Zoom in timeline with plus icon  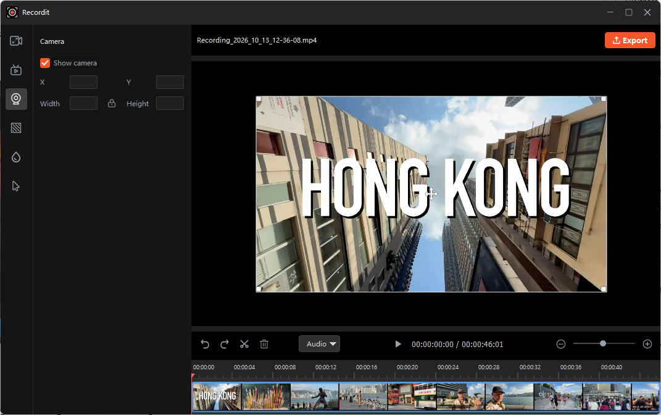pyautogui.click(x=647, y=344)
